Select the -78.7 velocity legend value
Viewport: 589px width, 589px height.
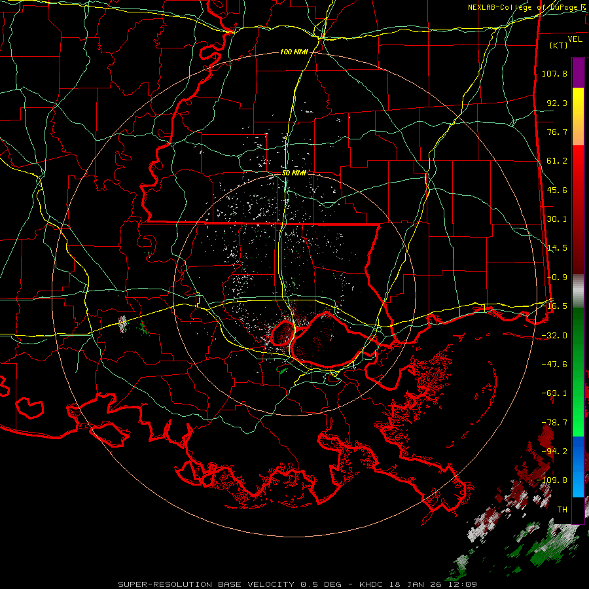coord(554,423)
